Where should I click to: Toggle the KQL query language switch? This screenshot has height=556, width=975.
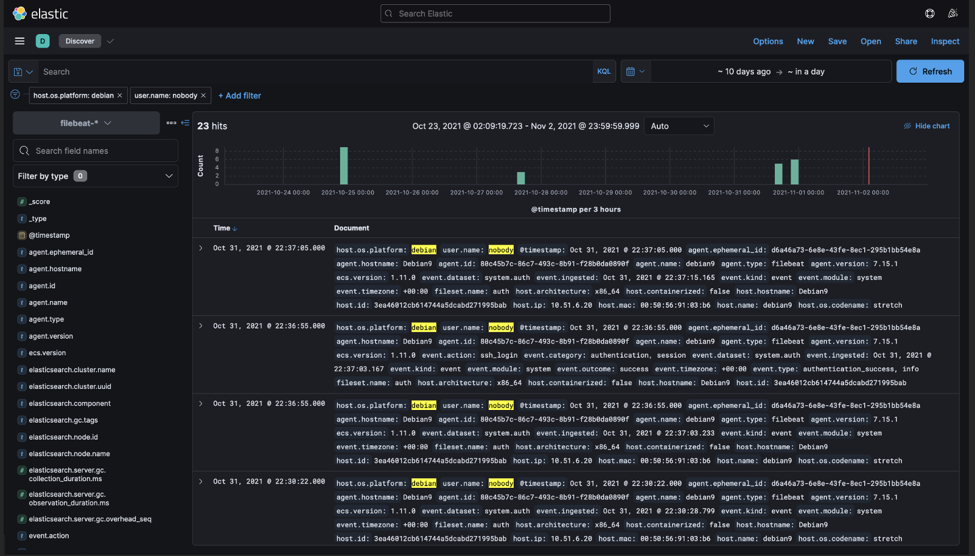[x=604, y=72]
